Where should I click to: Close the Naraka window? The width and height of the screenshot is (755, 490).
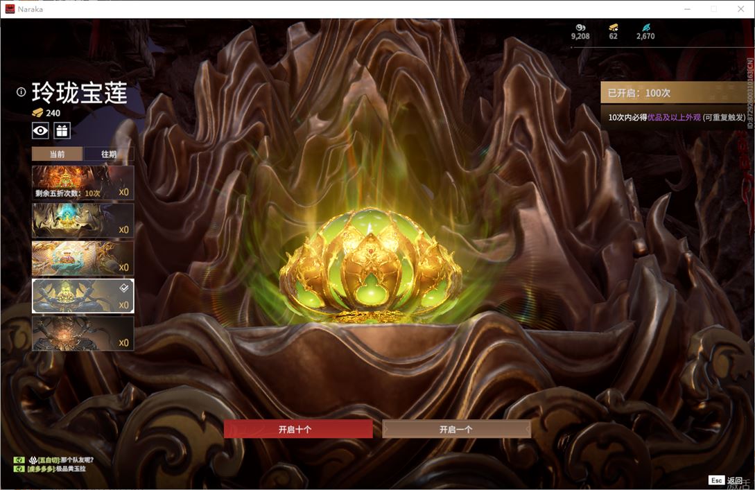click(740, 9)
